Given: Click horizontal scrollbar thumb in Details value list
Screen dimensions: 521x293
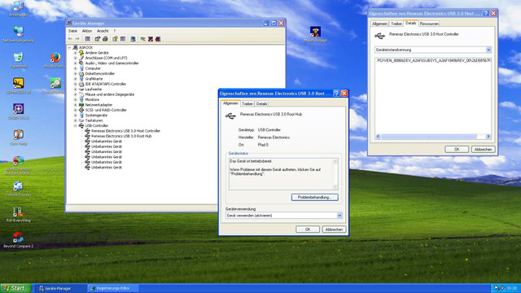Looking at the screenshot, I should coord(429,136).
